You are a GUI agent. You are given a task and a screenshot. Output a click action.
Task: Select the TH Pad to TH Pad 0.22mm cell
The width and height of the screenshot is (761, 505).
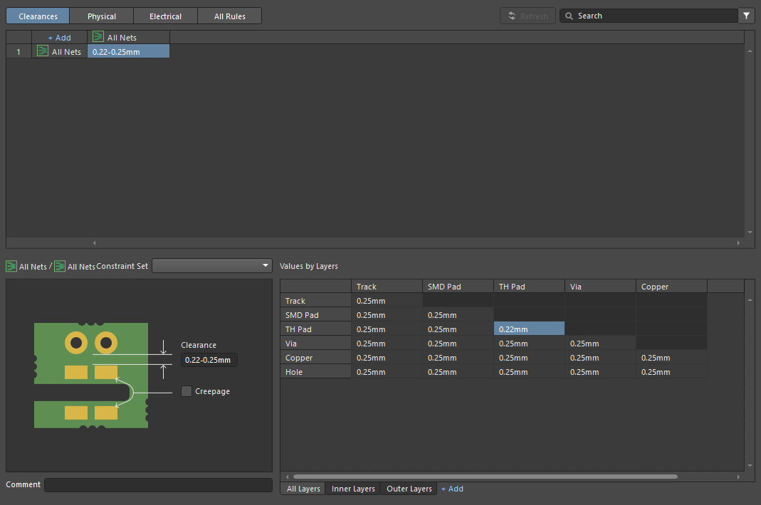(529, 329)
